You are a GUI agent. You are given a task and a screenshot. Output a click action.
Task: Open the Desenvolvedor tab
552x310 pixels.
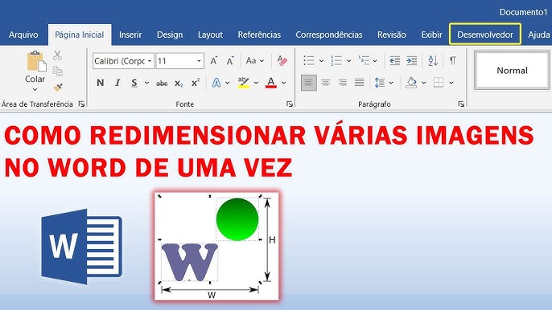484,34
